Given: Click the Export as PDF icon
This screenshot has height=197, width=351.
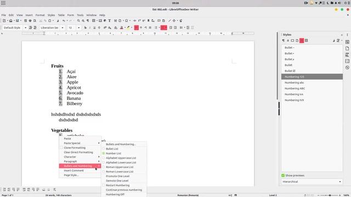Looking at the screenshot, I should click(25, 21).
